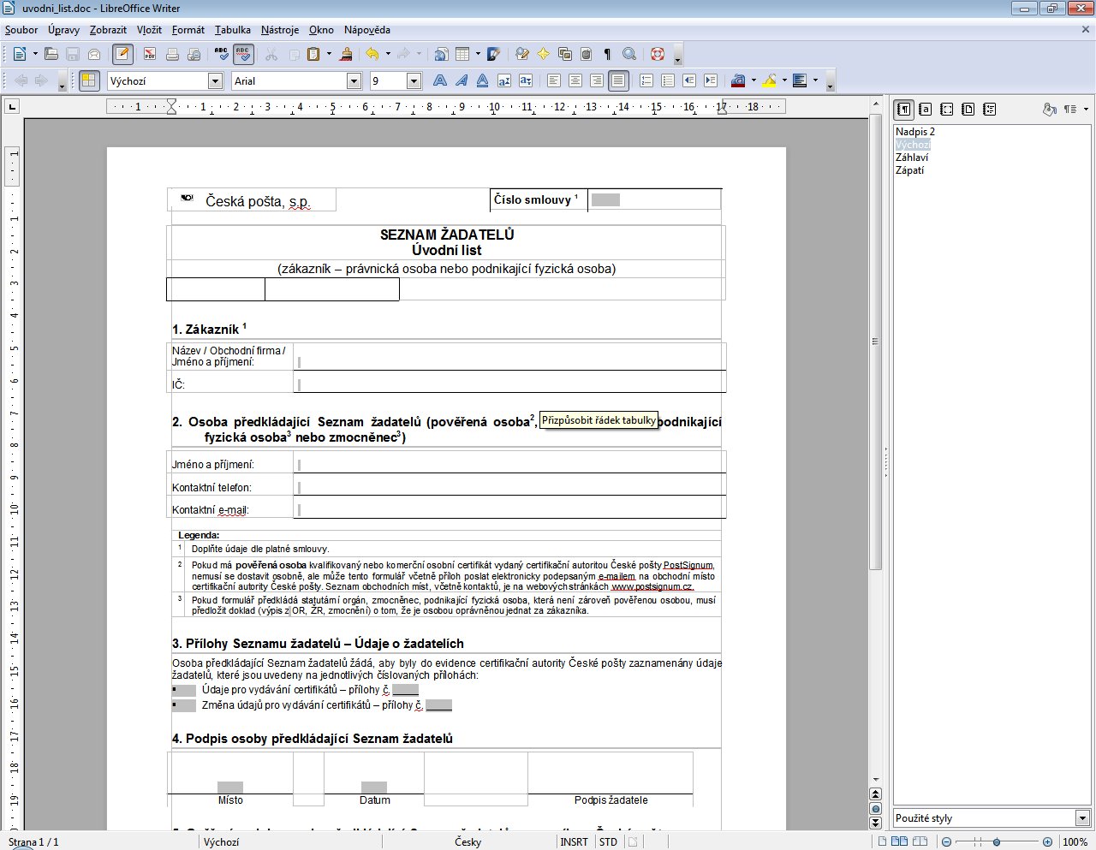Open the Tabulka menu
The image size is (1096, 850).
(232, 30)
